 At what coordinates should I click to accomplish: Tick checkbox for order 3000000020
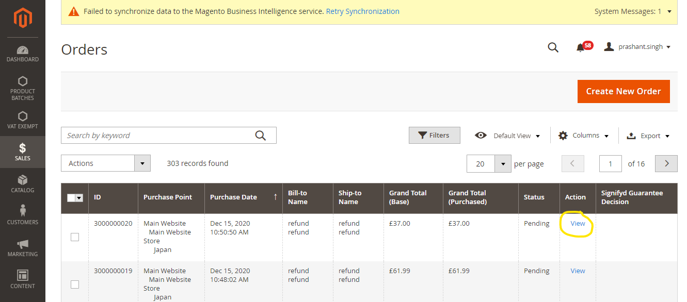(x=75, y=237)
